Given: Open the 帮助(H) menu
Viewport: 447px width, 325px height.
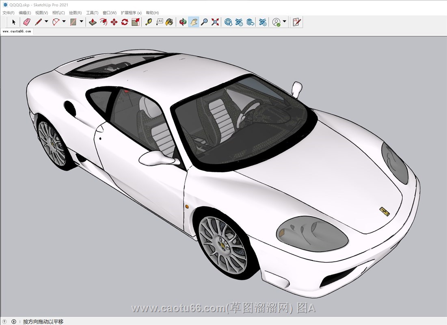Looking at the screenshot, I should 152,13.
